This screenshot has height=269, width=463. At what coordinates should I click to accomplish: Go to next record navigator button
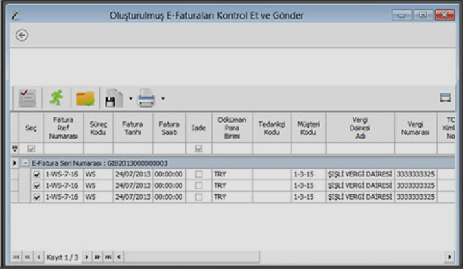tap(86, 257)
